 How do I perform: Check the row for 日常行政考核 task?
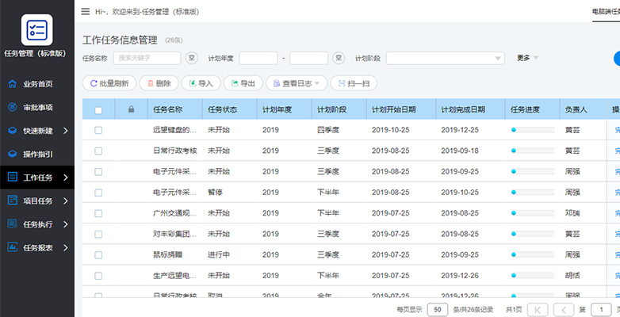click(98, 151)
